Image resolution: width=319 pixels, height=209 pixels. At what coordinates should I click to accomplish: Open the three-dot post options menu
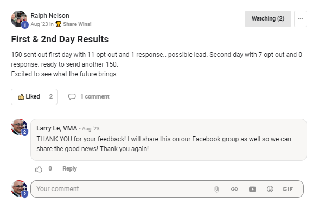pyautogui.click(x=301, y=19)
